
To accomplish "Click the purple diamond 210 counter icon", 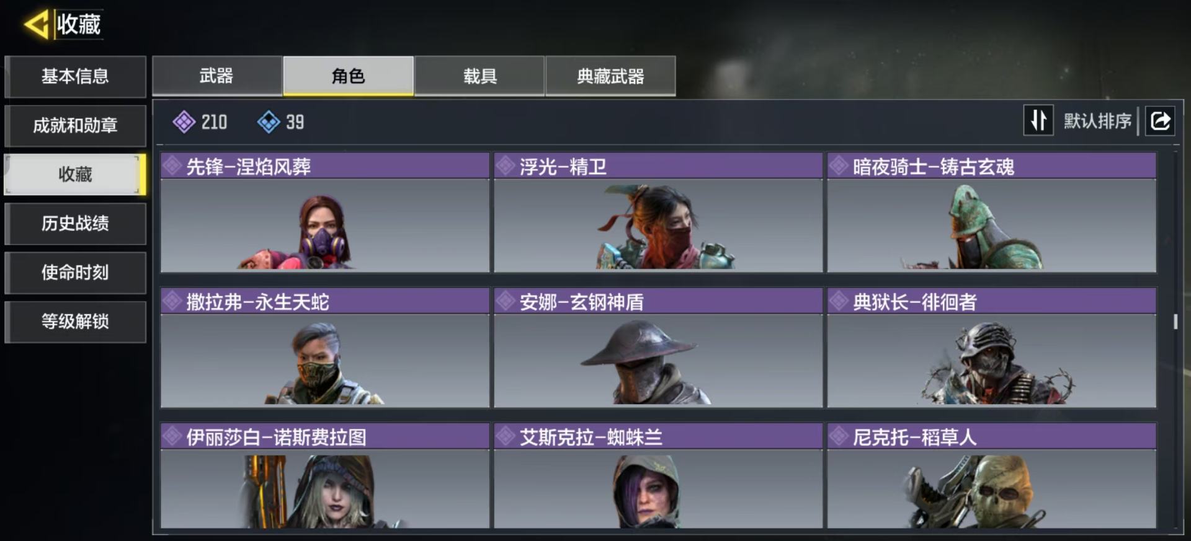I will 184,122.
